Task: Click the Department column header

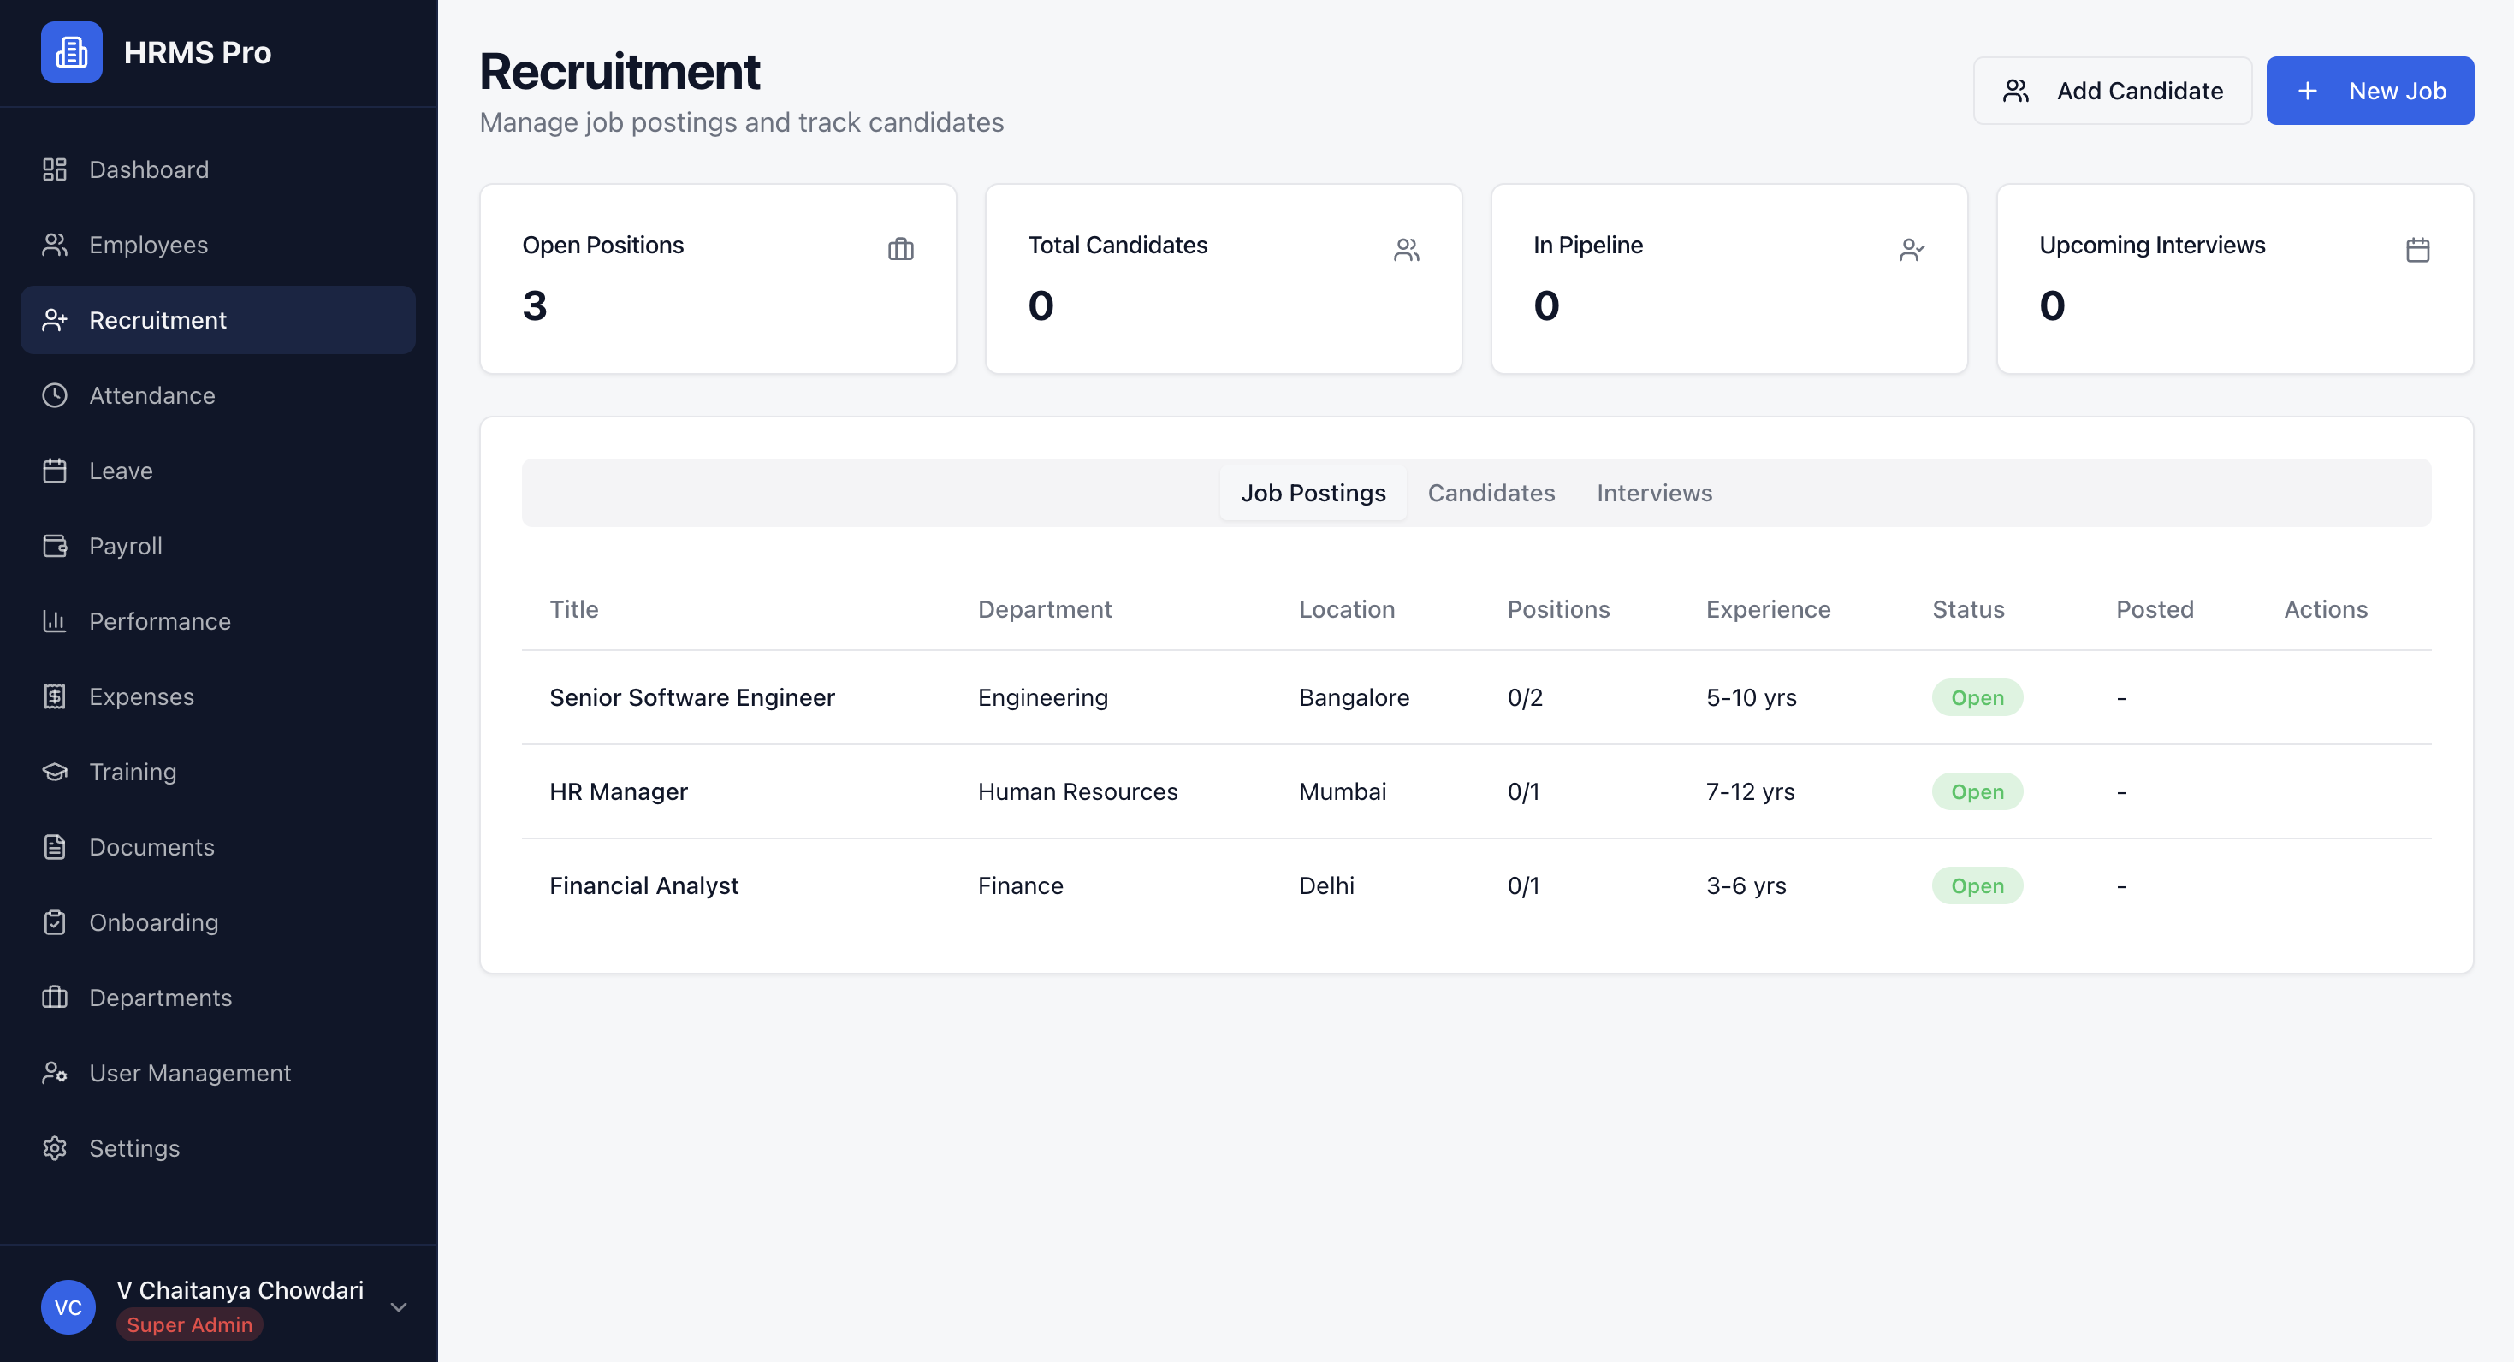Action: point(1044,609)
